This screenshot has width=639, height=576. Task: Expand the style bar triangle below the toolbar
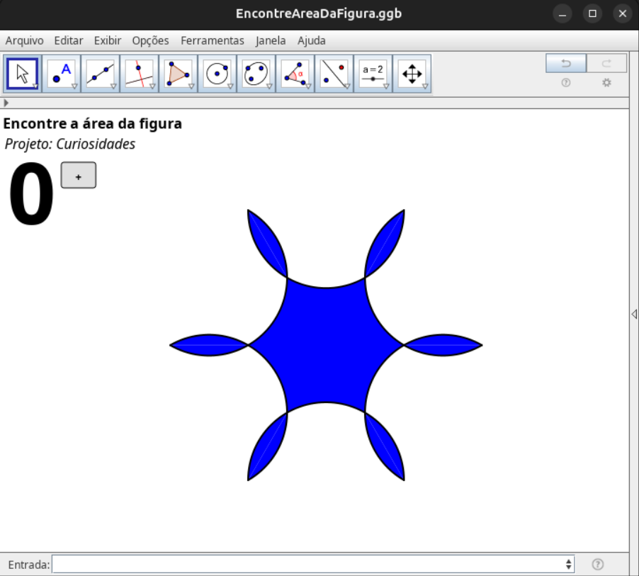click(x=6, y=103)
